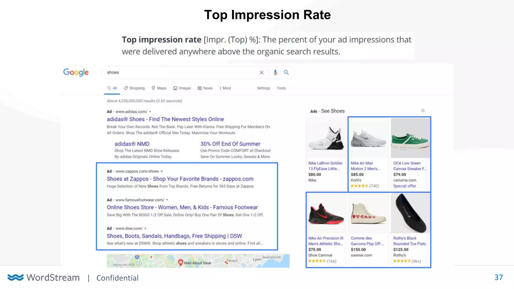Click the Google logo
Image resolution: width=514 pixels, height=289 pixels.
(76, 72)
